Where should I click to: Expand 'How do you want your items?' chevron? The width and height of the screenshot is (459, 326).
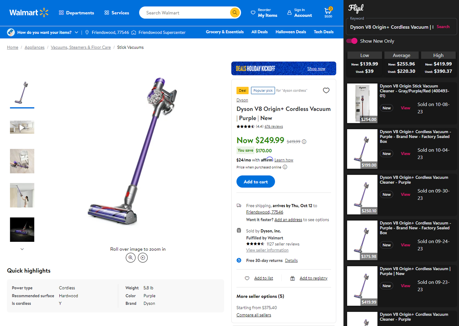point(76,32)
